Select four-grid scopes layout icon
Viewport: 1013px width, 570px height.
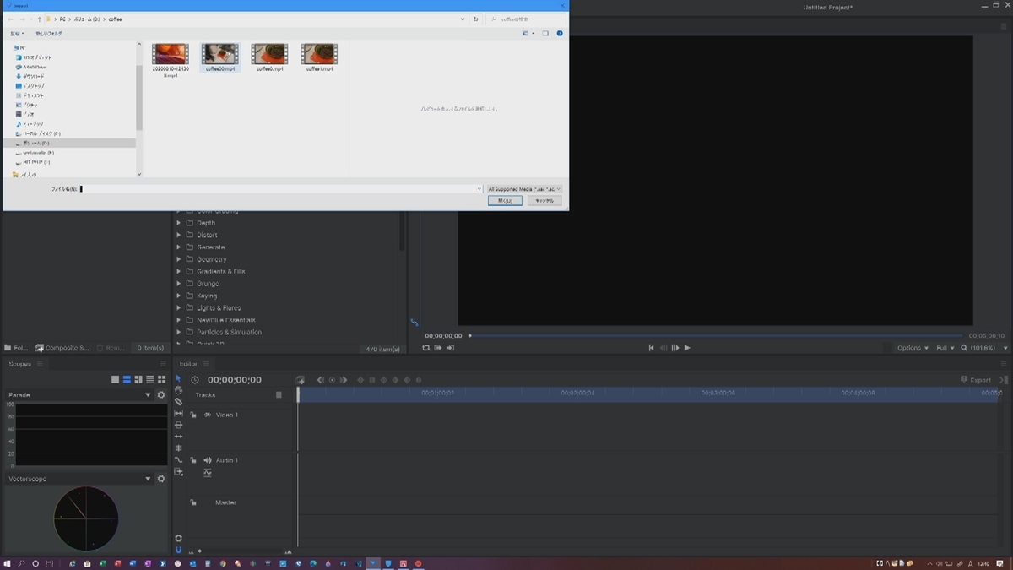162,380
